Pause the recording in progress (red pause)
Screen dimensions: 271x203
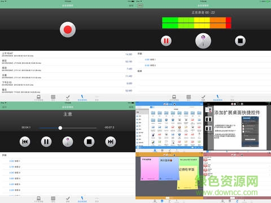tap(166, 41)
